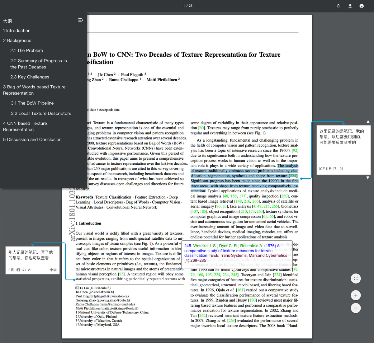This screenshot has width=374, height=343.
Task: Jump to 3.1 The BoW Pipeline
Action: [32, 103]
